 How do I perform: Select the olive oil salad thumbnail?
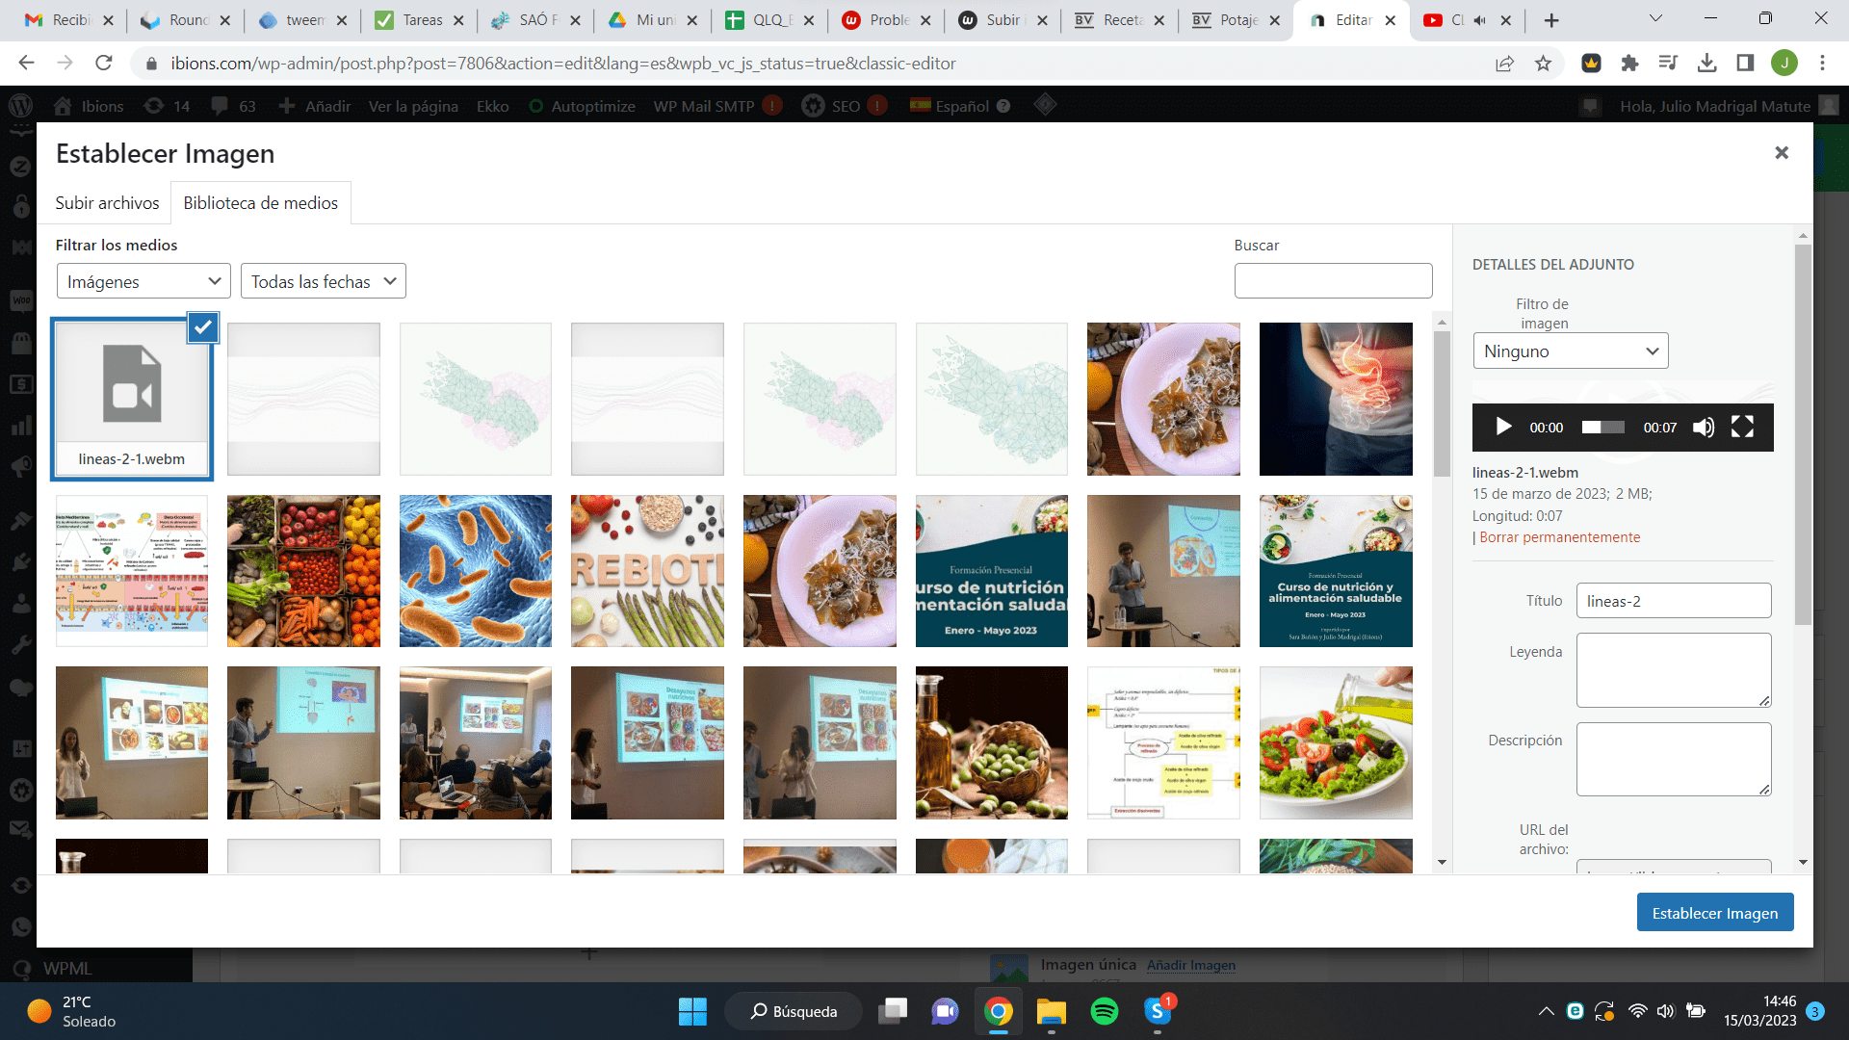point(1336,742)
